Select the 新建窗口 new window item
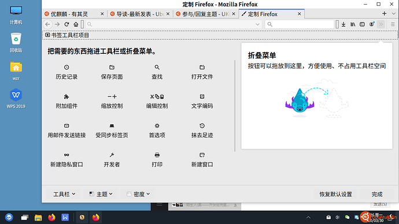This screenshot has height=224, width=399. tap(202, 160)
